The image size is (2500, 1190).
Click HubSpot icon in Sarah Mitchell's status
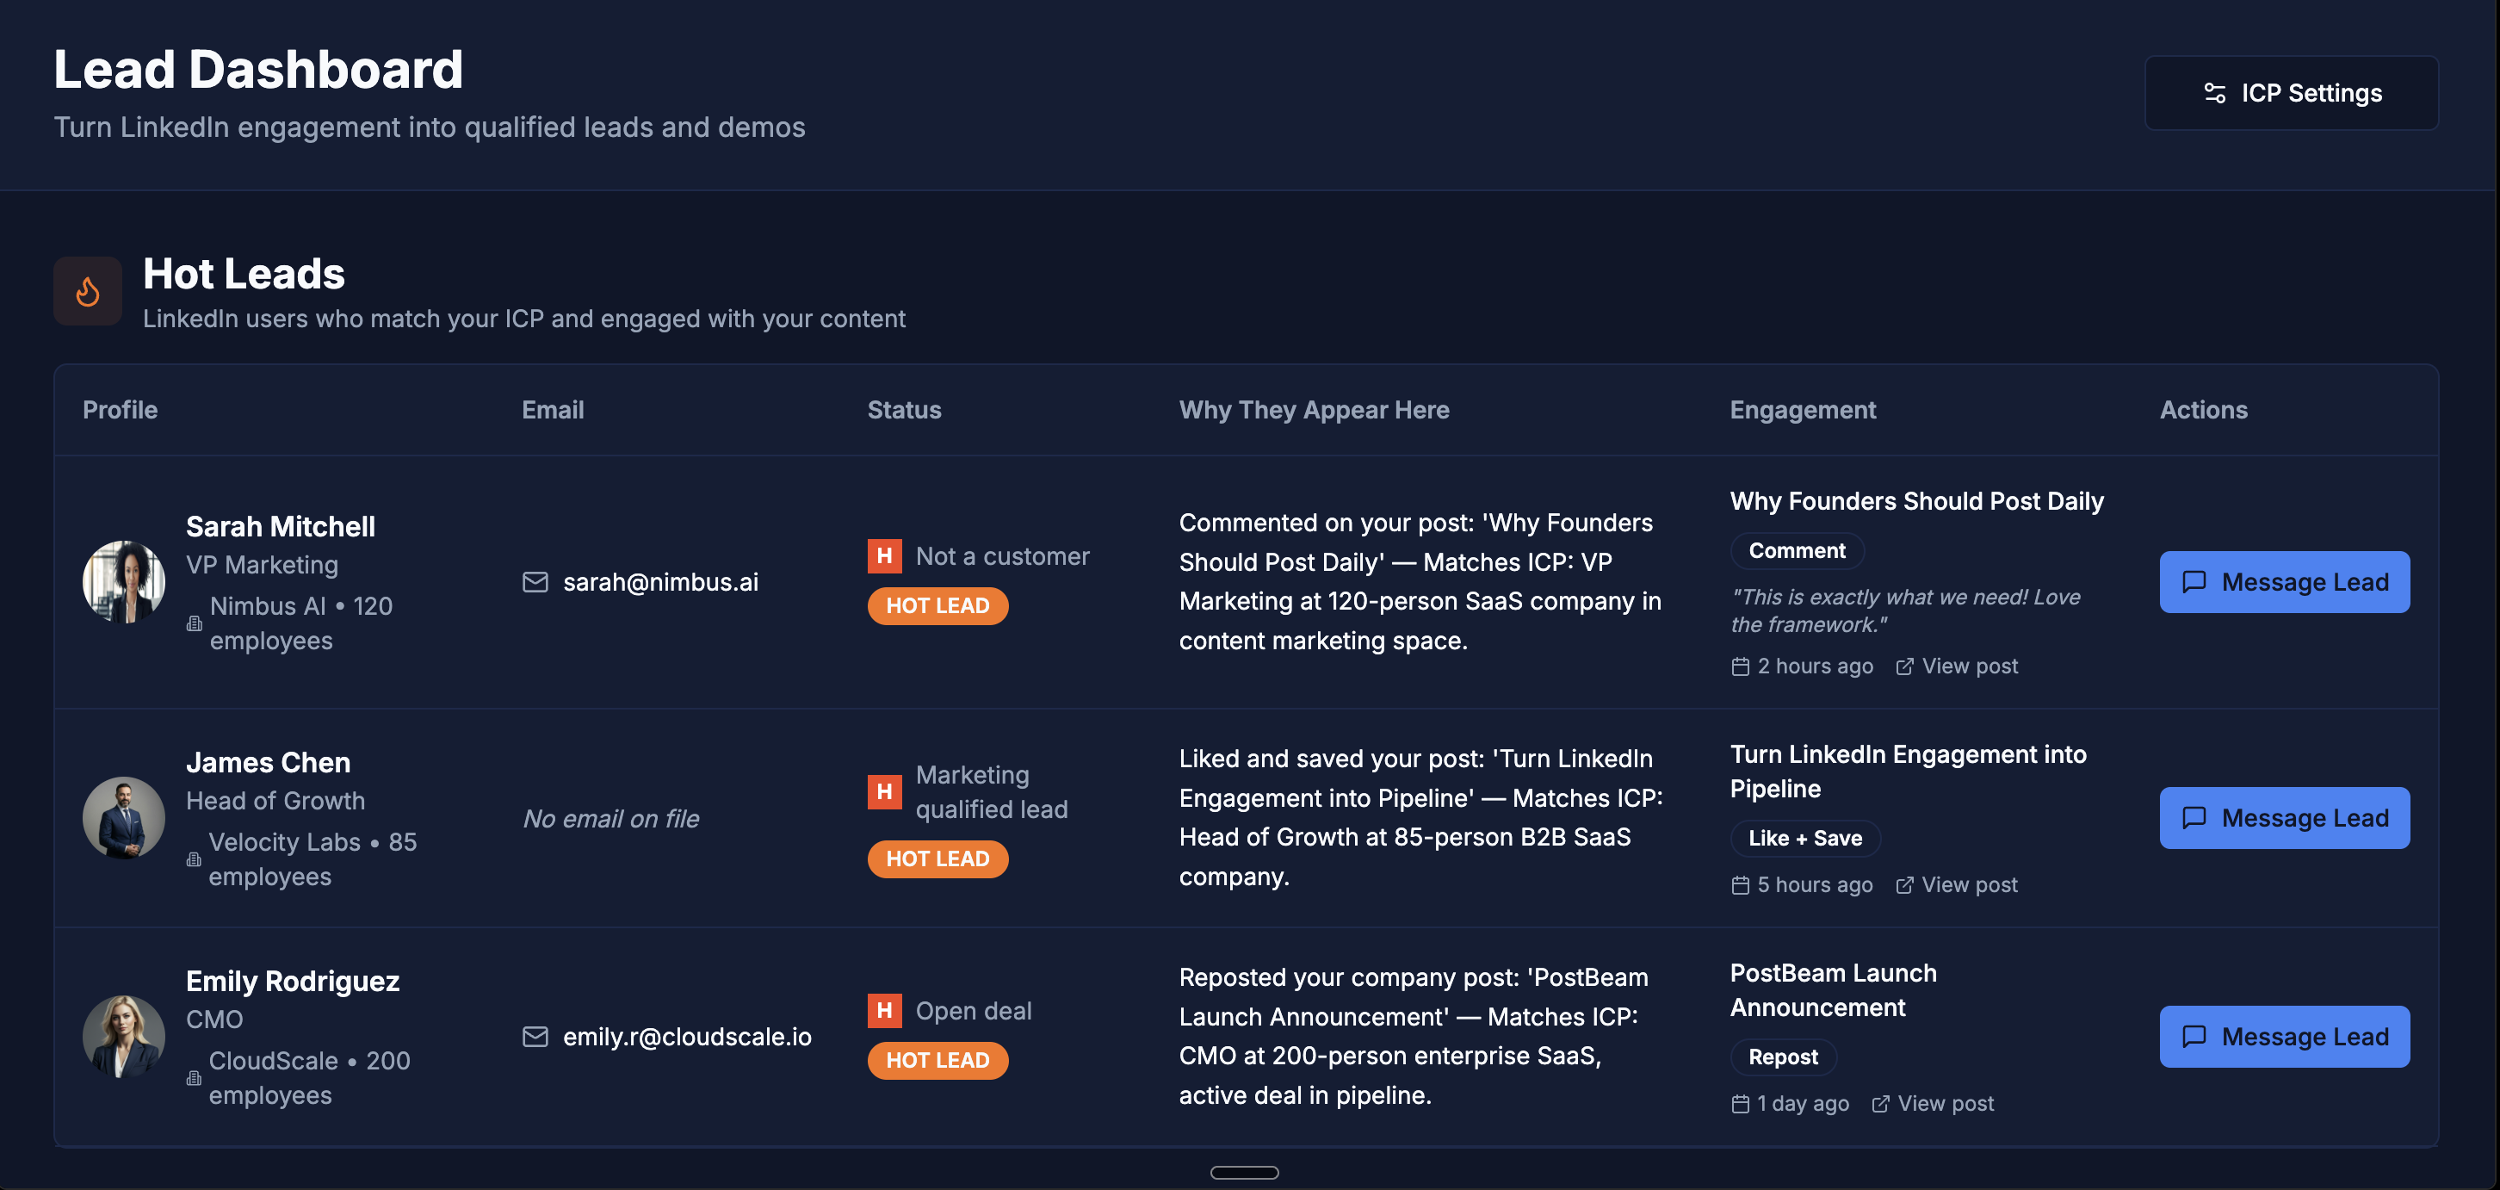tap(884, 556)
